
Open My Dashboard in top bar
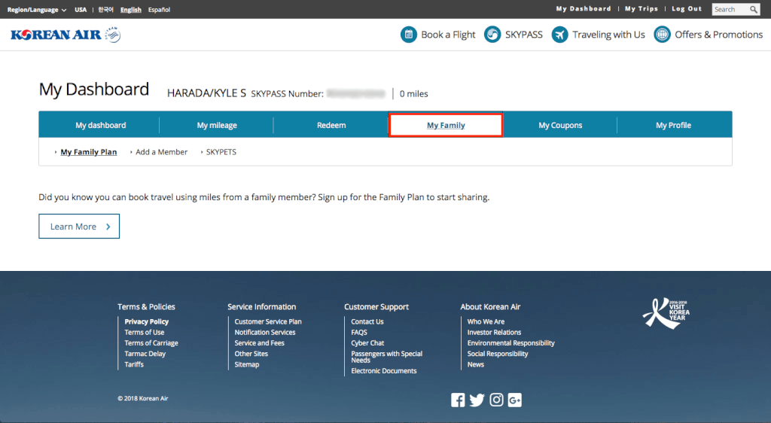click(x=584, y=9)
